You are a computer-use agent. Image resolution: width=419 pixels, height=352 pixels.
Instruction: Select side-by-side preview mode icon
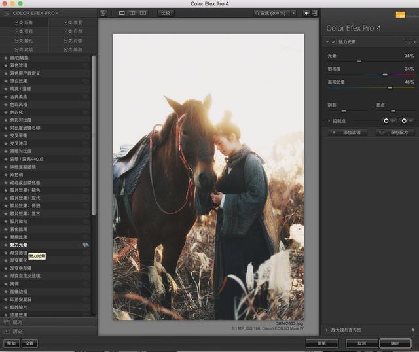(143, 13)
